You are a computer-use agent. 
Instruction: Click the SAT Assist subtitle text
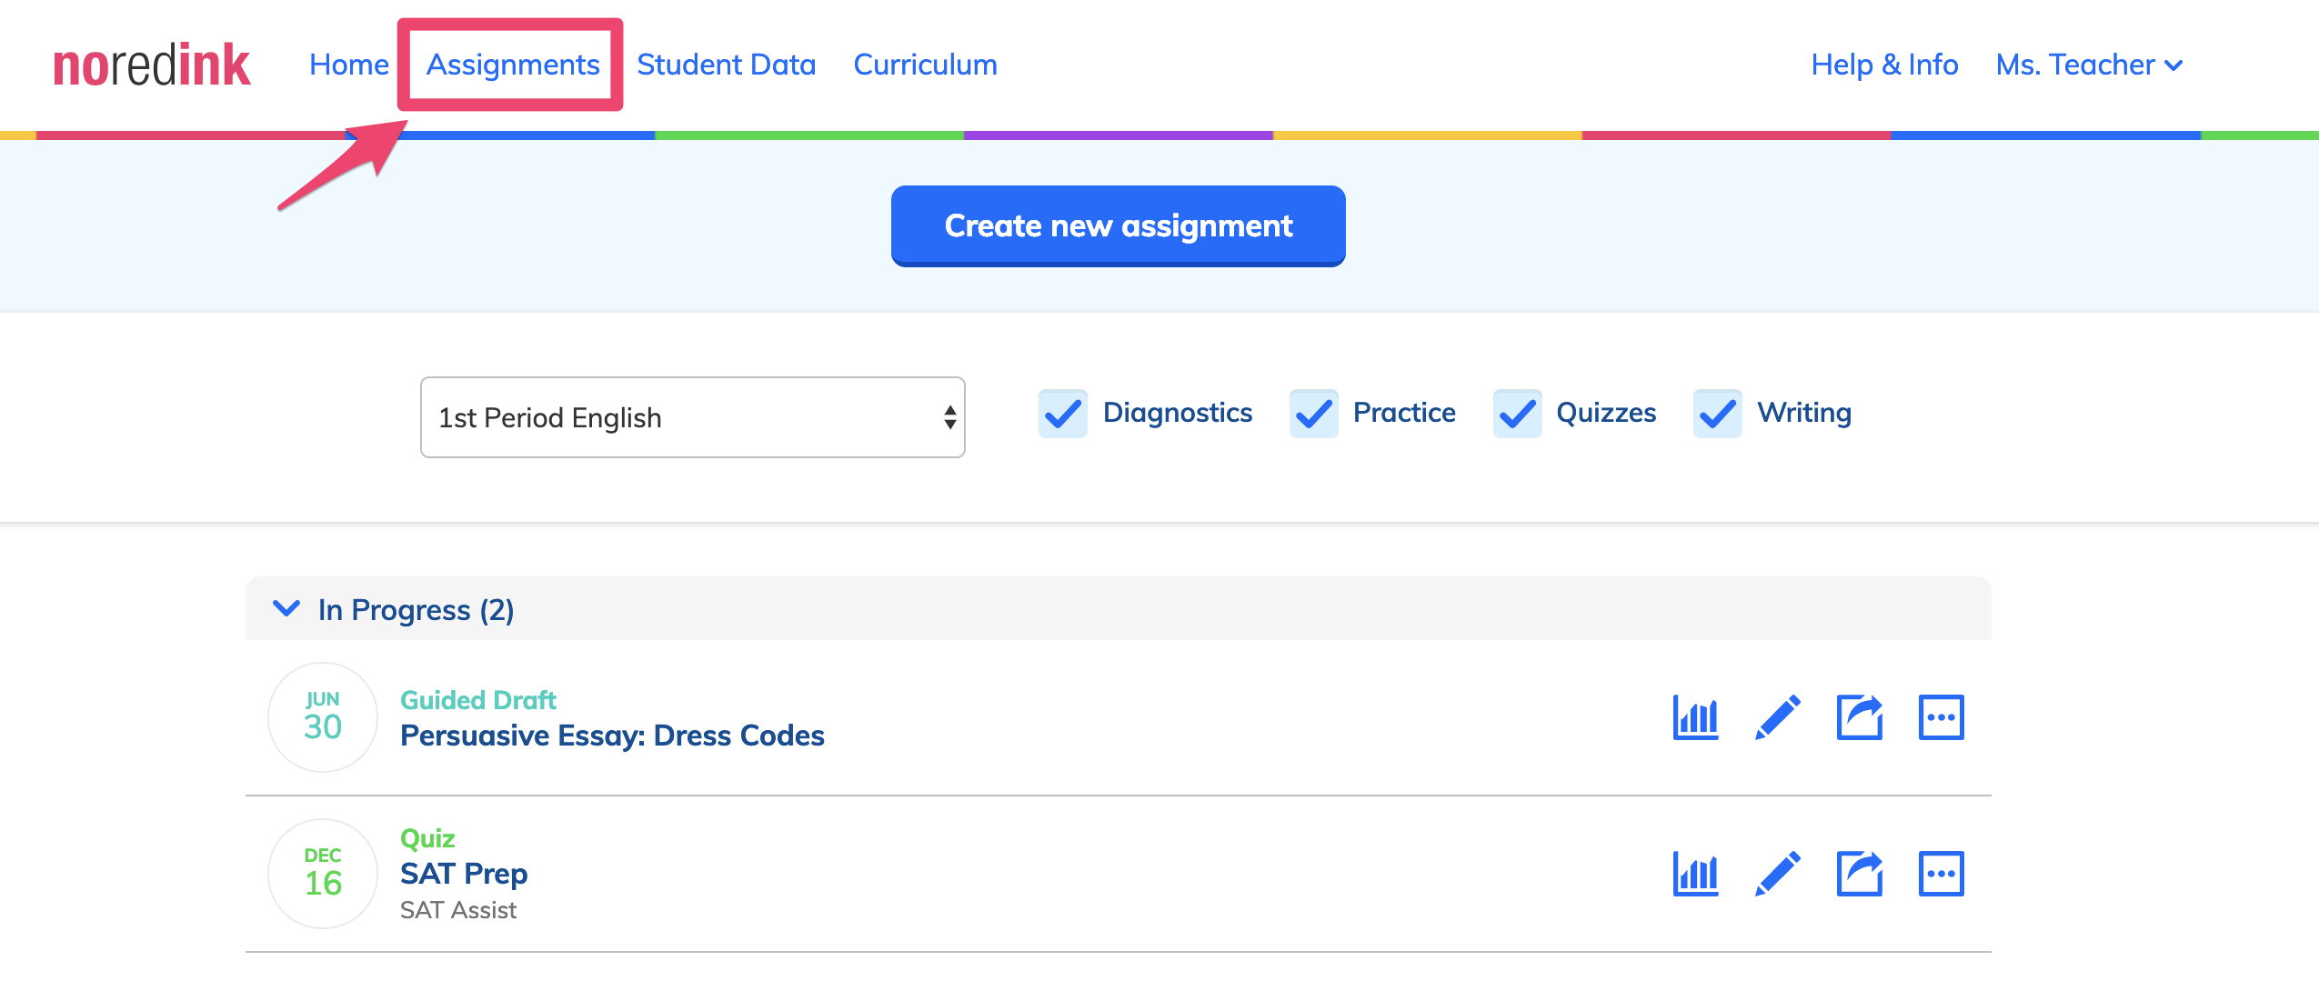pyautogui.click(x=458, y=909)
